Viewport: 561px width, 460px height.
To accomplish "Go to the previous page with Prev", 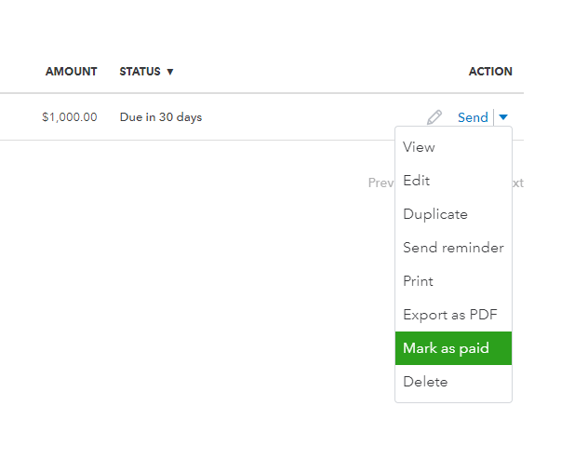I will pos(381,183).
